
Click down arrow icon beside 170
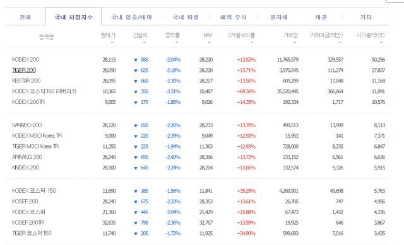coord(136,102)
